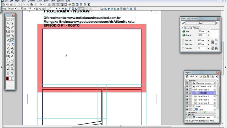This screenshot has height=128, width=227.
Task: Click the Undo arrow in the toolbar
Action: [x=41, y=5]
